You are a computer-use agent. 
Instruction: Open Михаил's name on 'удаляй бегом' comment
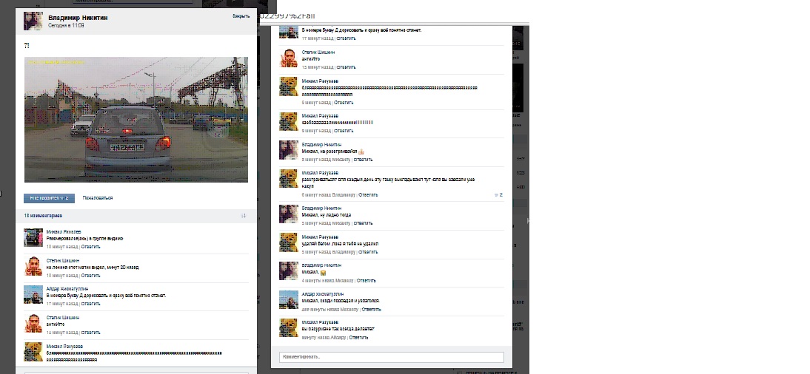321,237
